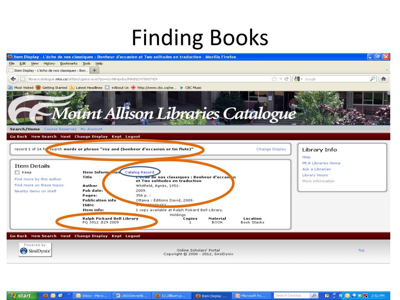The width and height of the screenshot is (400, 300).
Task: Click the site identity icon in address bar
Action: tap(23, 79)
